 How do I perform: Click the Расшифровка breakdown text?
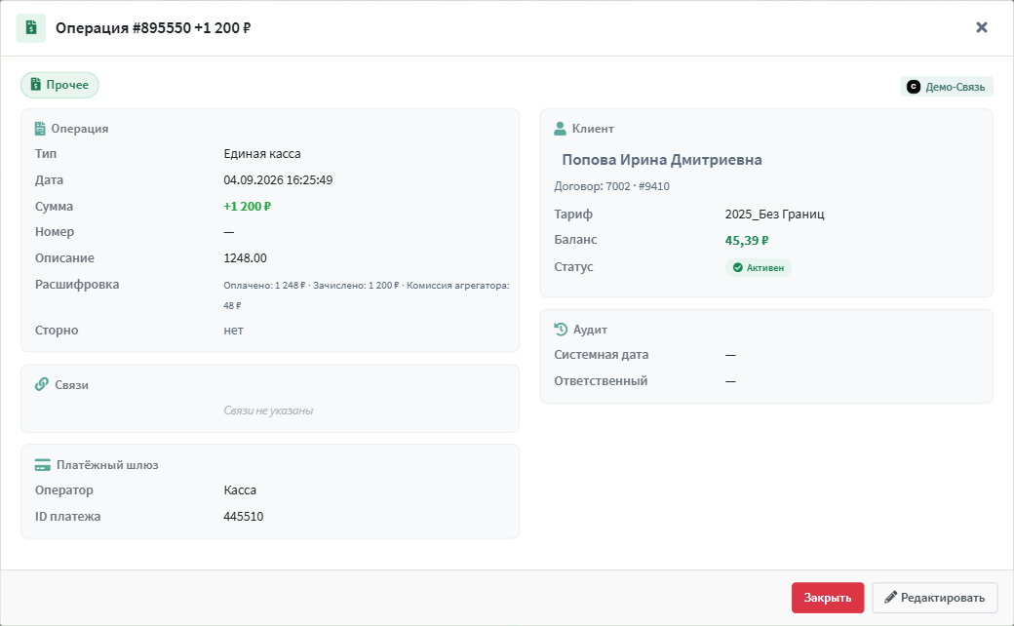pyautogui.click(x=366, y=294)
